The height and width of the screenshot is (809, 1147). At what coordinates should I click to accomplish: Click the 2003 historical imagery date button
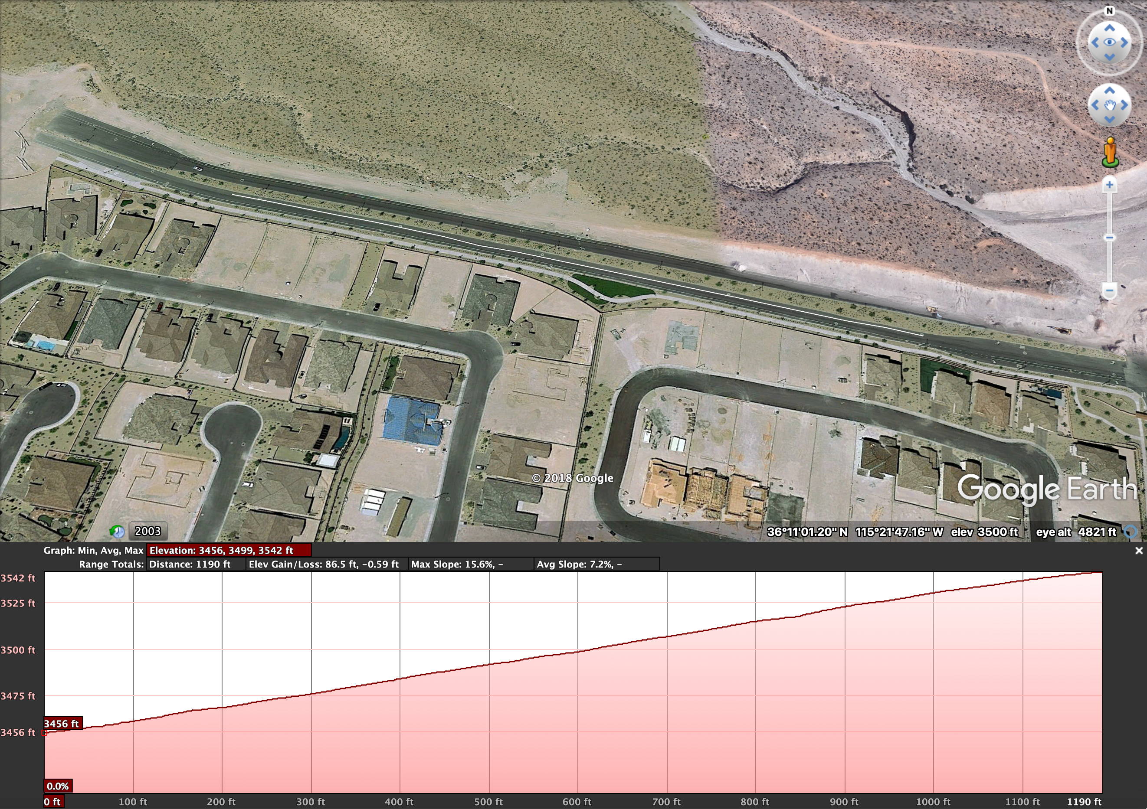148,532
